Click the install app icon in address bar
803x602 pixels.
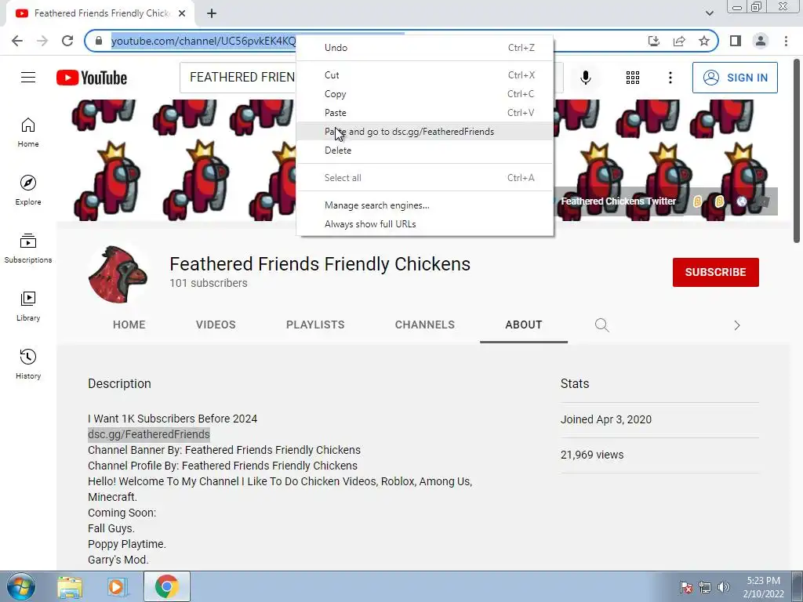pos(654,41)
